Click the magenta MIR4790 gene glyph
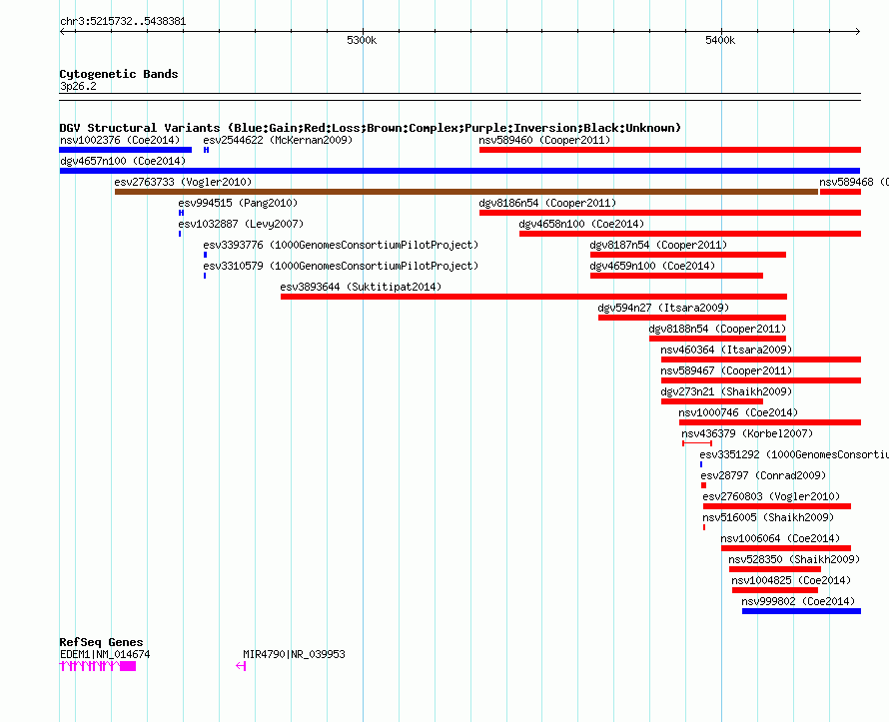Screen dimensions: 889x722 pyautogui.click(x=241, y=666)
